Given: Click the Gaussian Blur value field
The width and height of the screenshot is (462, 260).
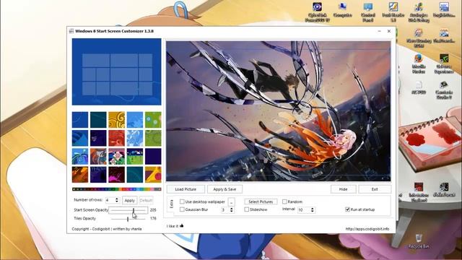Looking at the screenshot, I should pos(225,209).
